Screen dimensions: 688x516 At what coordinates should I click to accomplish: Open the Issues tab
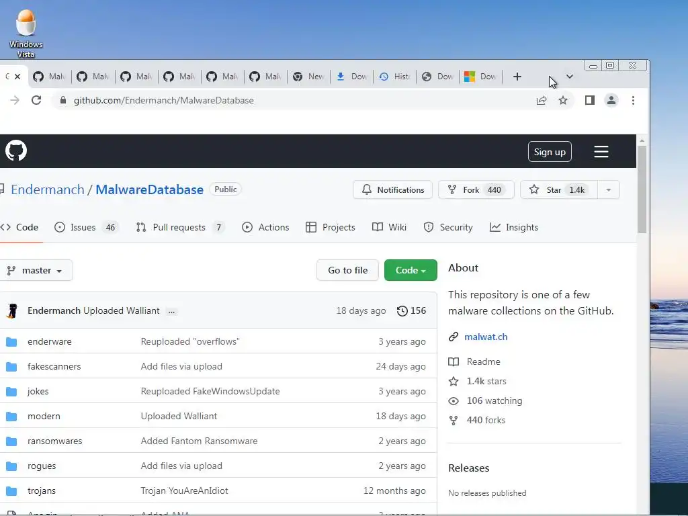[x=85, y=227]
